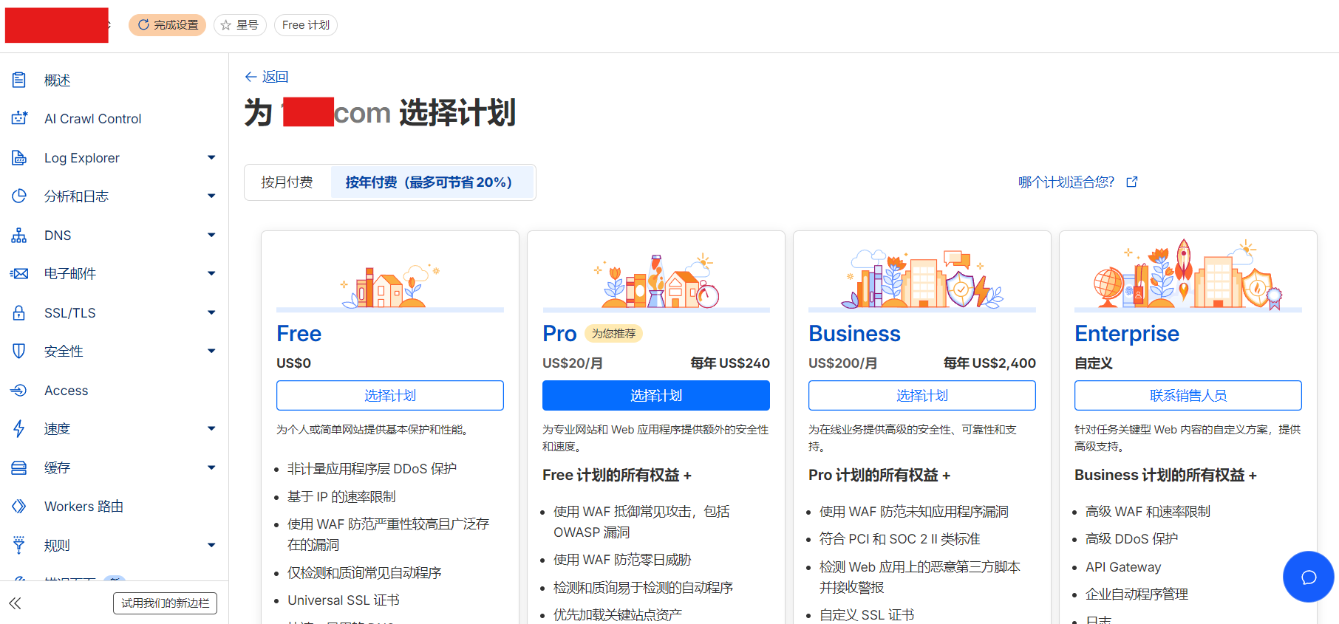Open the chat support bubble

point(1308,577)
